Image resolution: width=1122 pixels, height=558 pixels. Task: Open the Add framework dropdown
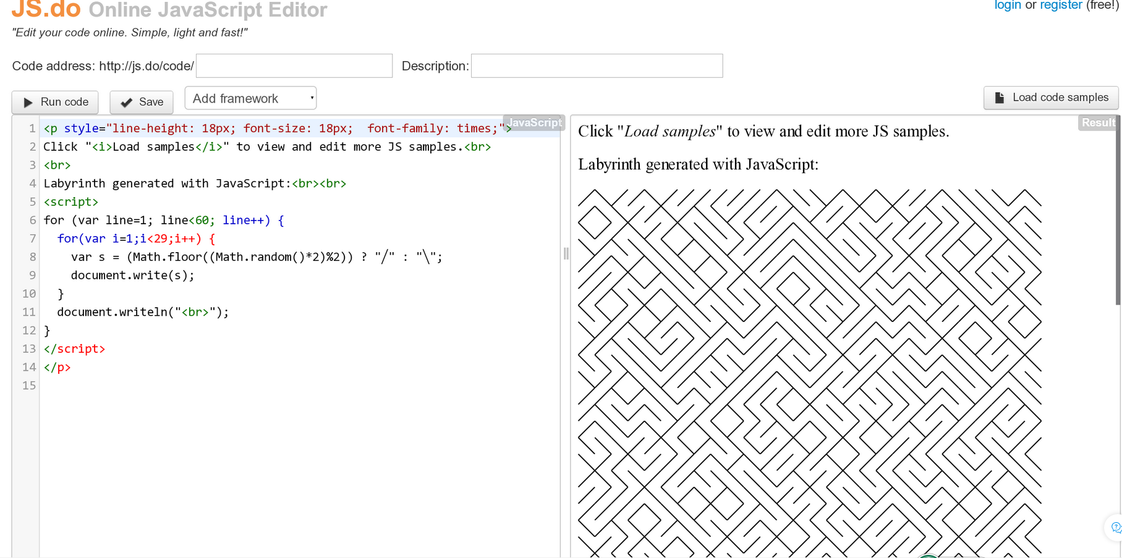[250, 99]
